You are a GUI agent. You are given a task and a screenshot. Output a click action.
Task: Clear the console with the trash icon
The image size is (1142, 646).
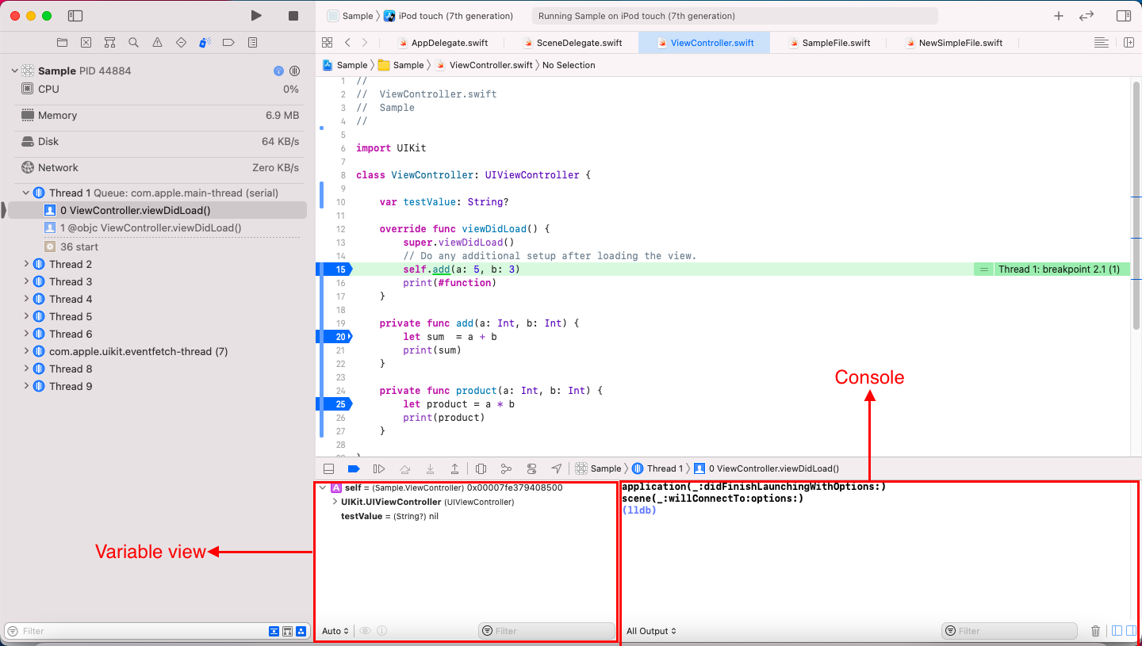pyautogui.click(x=1095, y=631)
